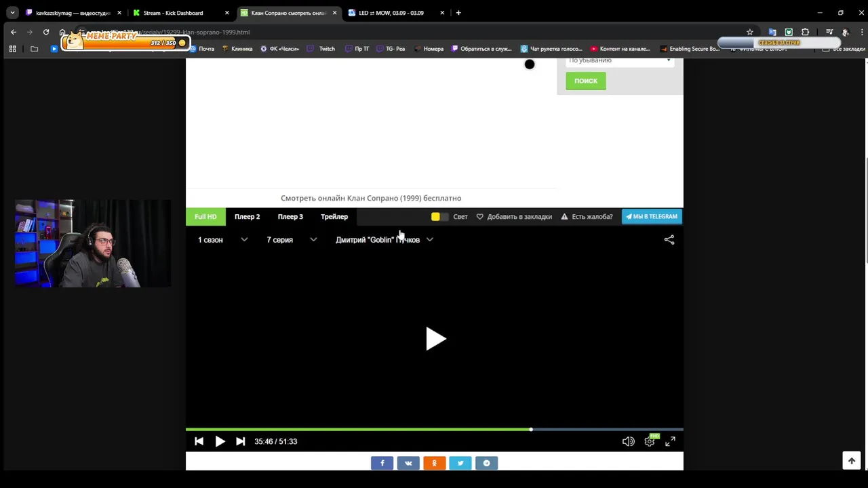Expand the 7 серия episode dropdown
This screenshot has width=868, height=488.
tap(292, 240)
